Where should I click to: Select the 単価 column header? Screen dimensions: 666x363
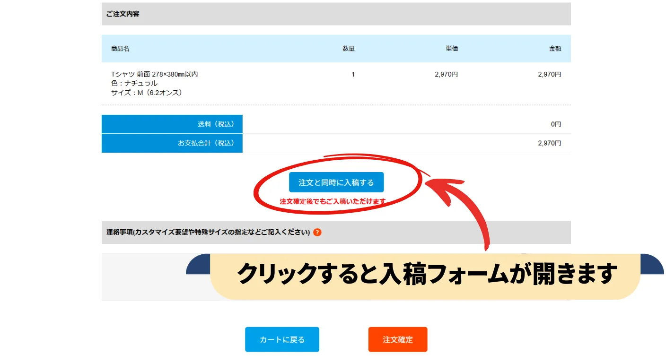click(452, 49)
